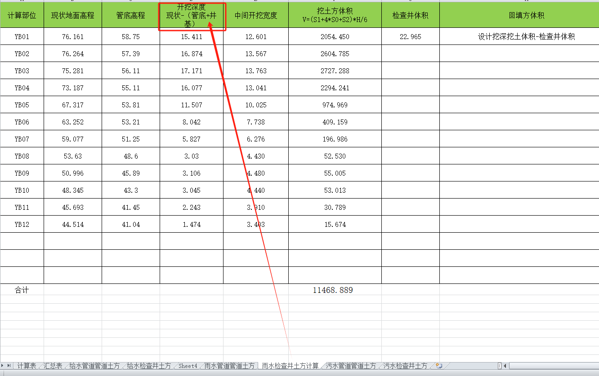The width and height of the screenshot is (599, 376).
Task: Select cell YB05
Action: point(22,105)
